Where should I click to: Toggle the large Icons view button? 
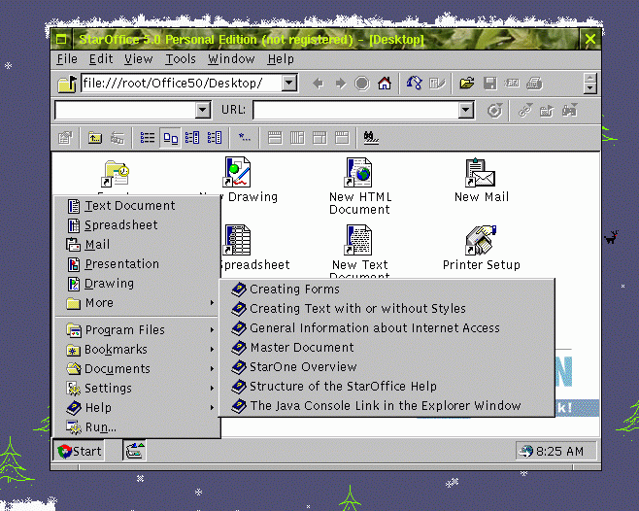click(x=170, y=138)
